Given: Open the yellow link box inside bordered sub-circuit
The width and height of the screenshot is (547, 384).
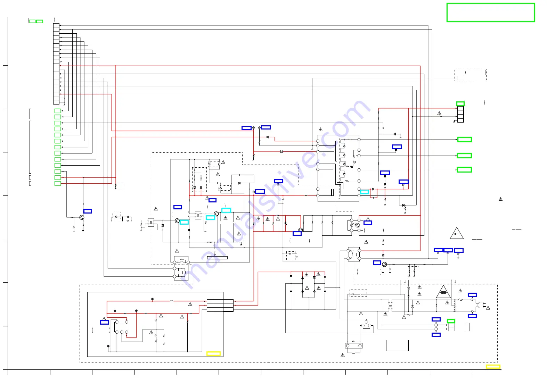Looking at the screenshot, I should tap(213, 353).
